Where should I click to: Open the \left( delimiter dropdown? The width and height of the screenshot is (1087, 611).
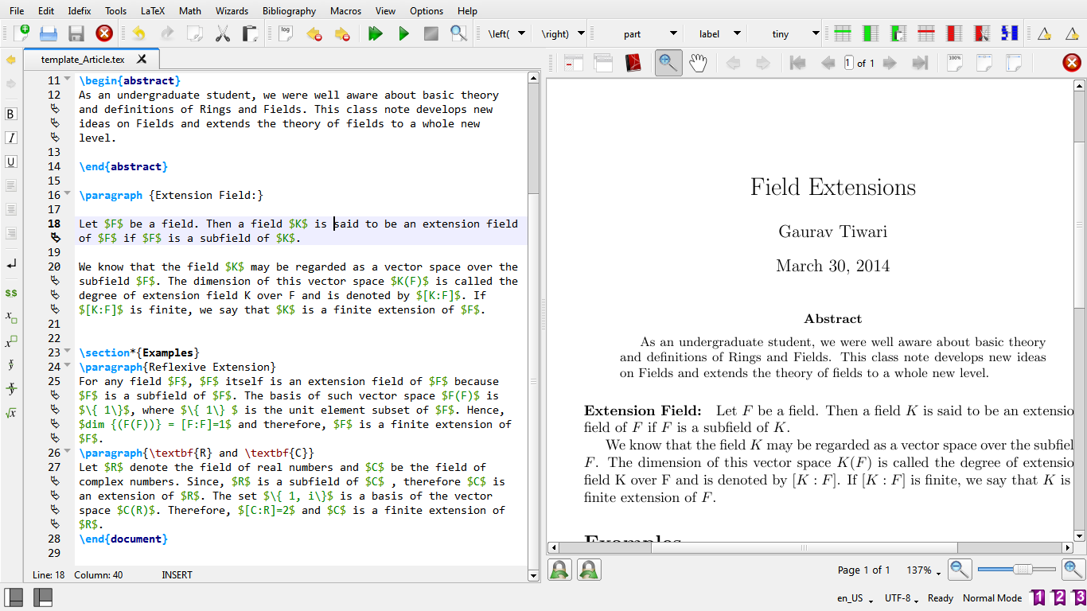coord(522,33)
